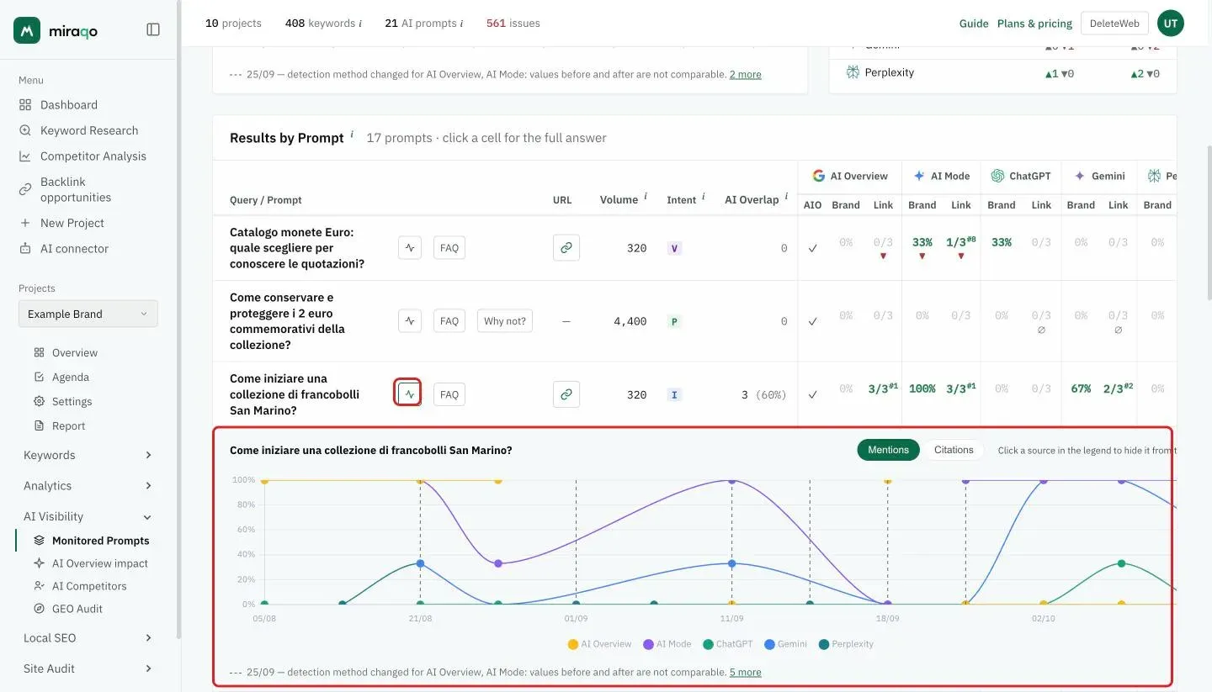1212x692 pixels.
Task: Open Plans & pricing
Action: 1034,24
